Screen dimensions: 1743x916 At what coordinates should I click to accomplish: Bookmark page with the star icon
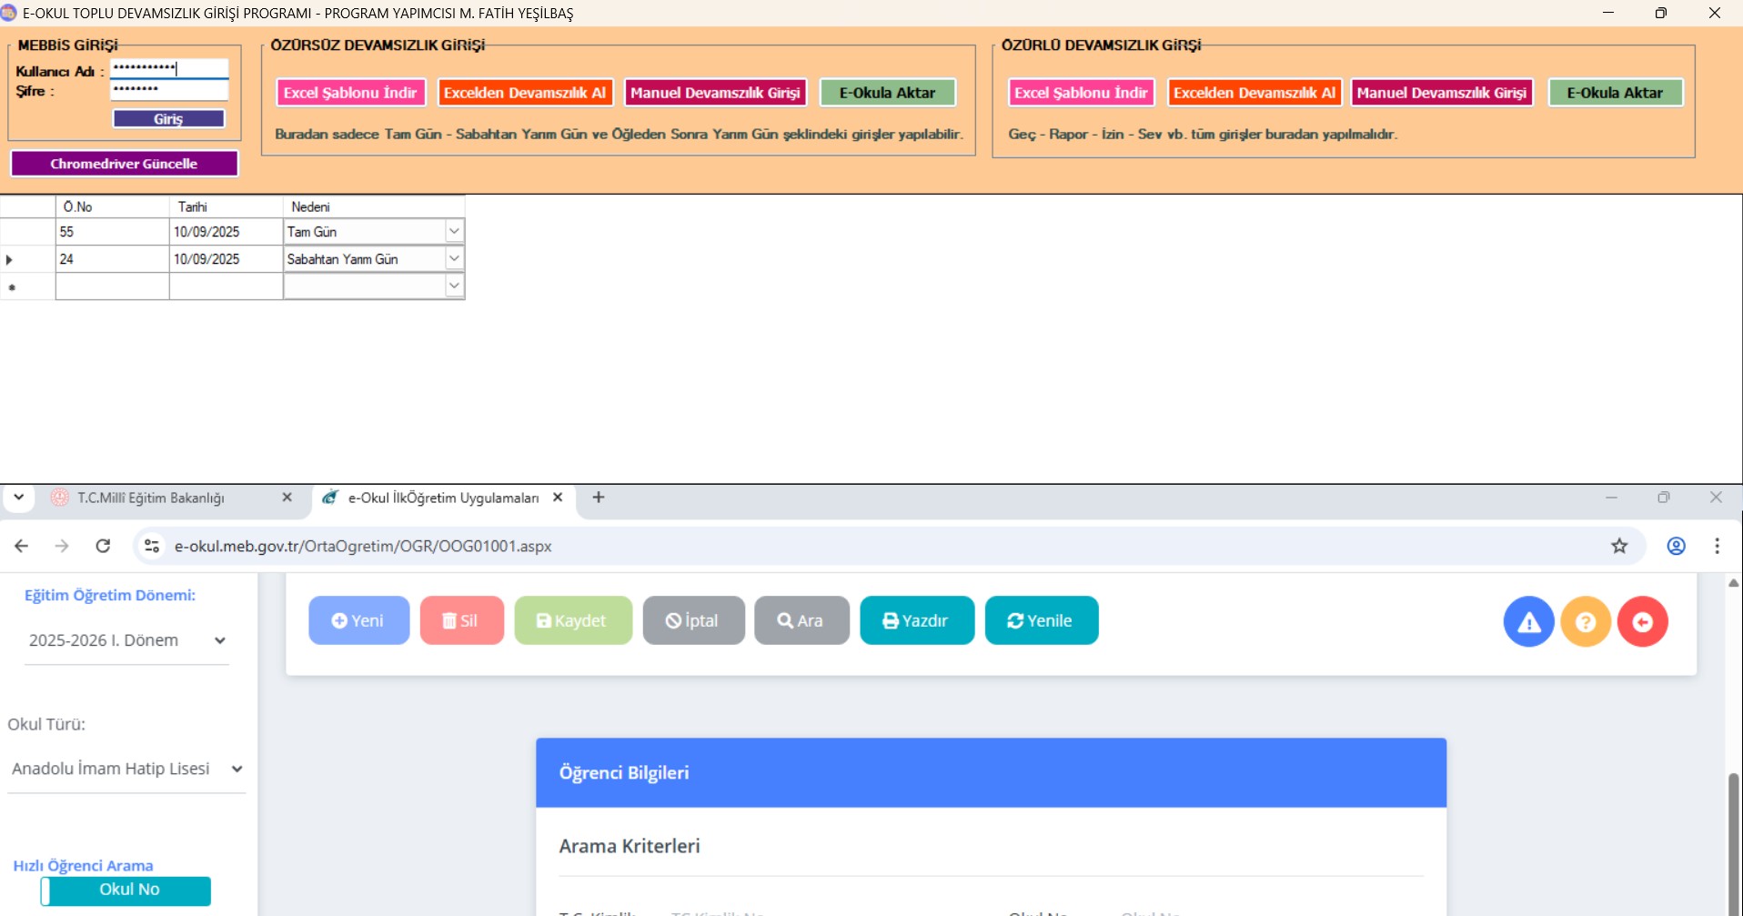1619,546
